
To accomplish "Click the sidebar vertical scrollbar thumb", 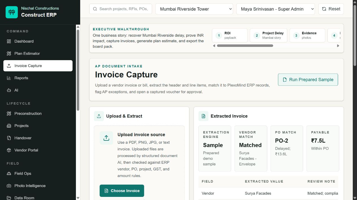I will click(x=78, y=70).
